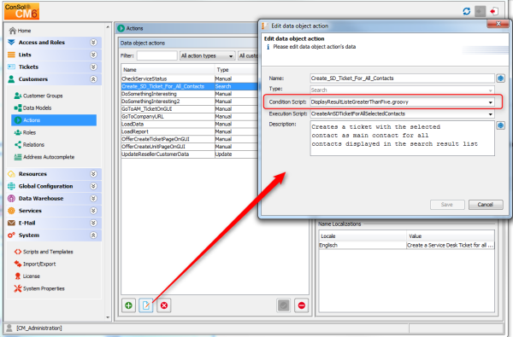Collapse System section chevron

[x=93, y=235]
